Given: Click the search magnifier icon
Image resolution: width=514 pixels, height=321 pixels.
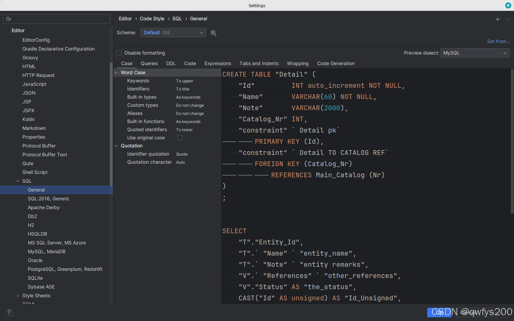Looking at the screenshot, I should [8, 19].
